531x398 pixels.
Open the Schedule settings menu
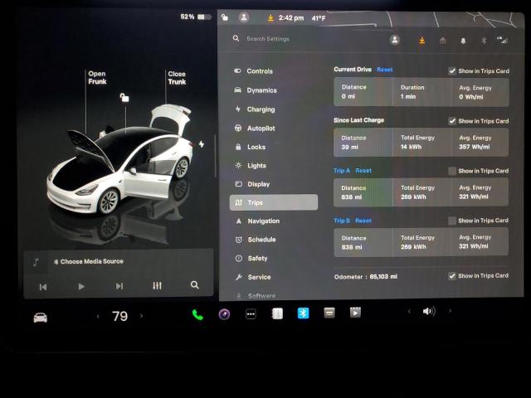tap(256, 240)
